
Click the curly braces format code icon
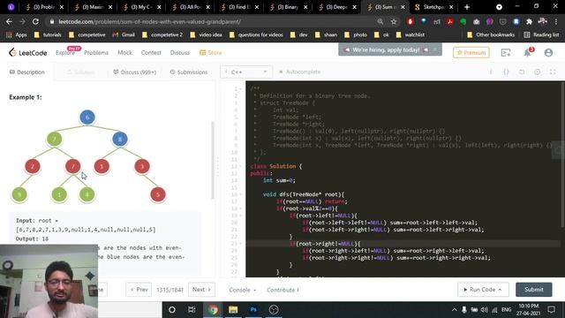coord(506,72)
